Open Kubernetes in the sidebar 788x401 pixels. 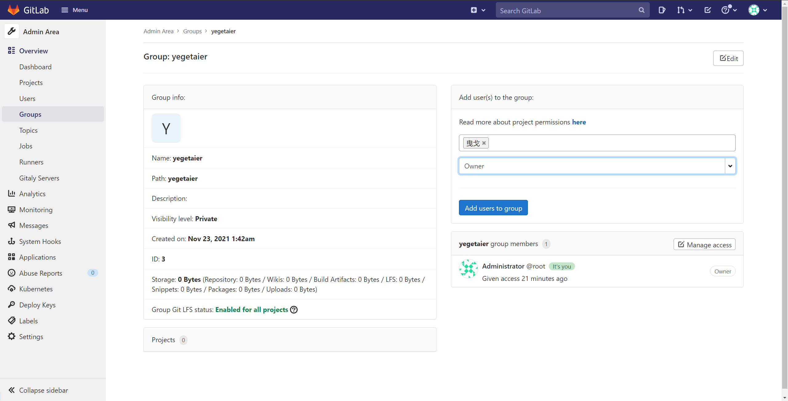point(36,289)
